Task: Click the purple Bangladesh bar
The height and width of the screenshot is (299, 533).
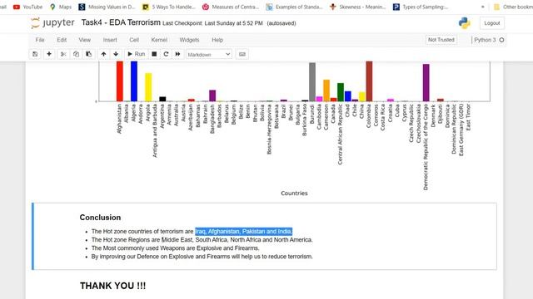Action: 212,96
